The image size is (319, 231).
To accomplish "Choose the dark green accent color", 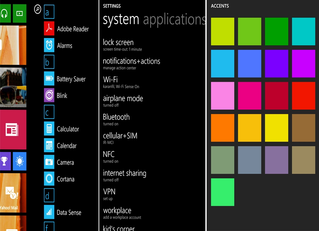I will tap(277, 31).
